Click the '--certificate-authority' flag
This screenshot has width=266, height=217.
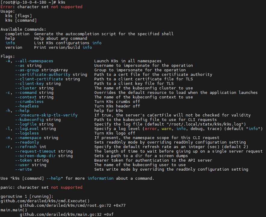point(43,74)
